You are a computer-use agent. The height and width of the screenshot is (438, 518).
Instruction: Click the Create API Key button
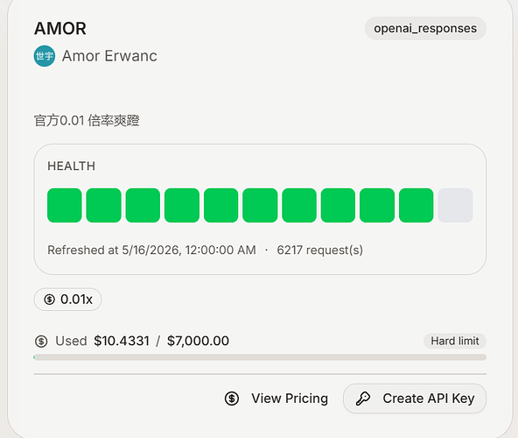click(415, 399)
